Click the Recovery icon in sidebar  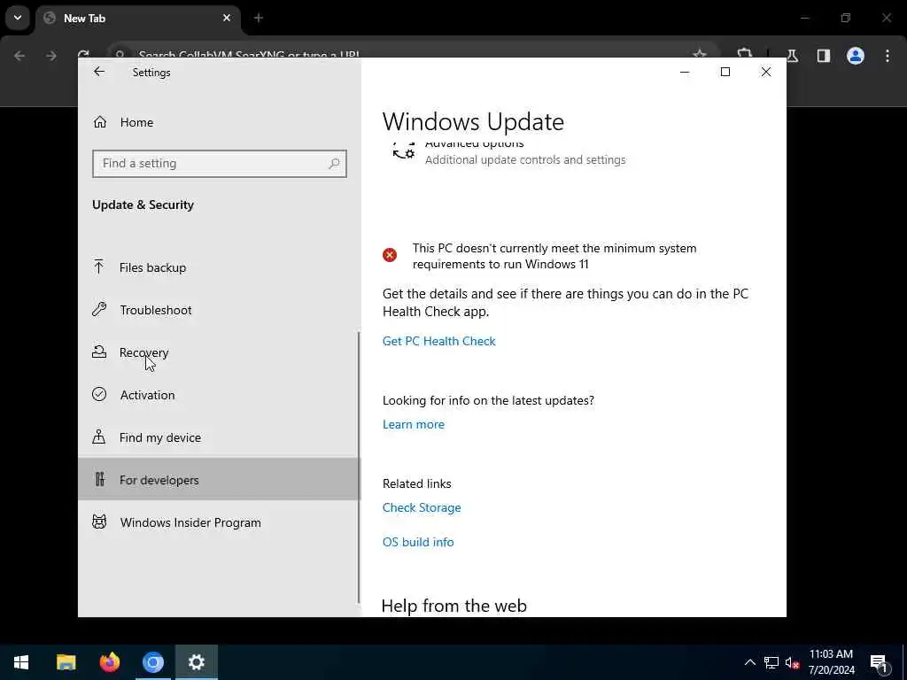tap(99, 352)
